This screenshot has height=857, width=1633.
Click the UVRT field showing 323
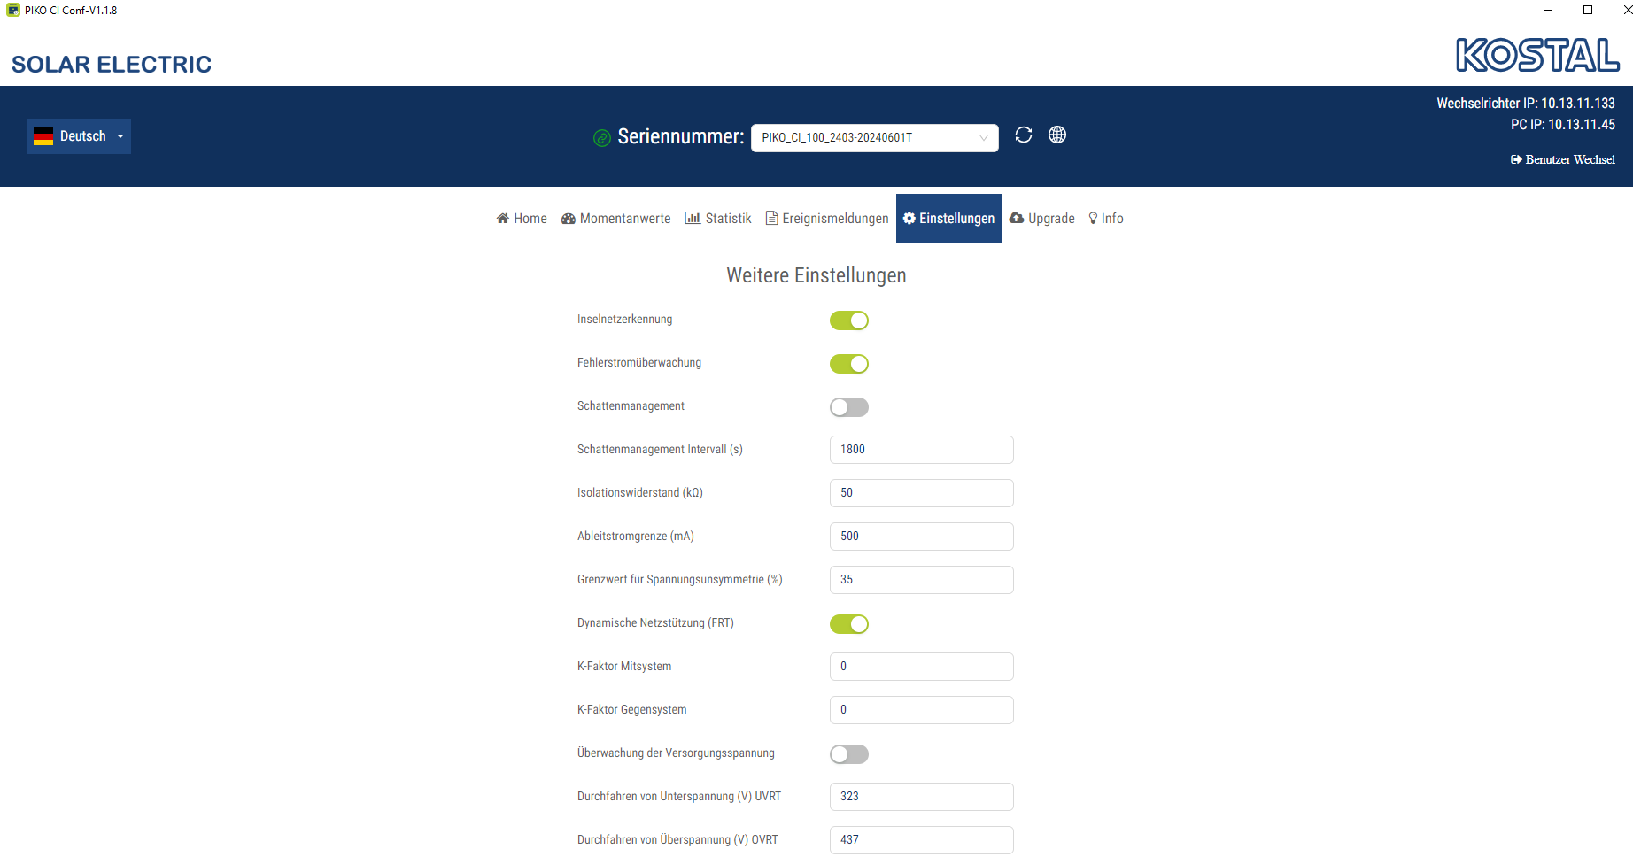pyautogui.click(x=922, y=797)
